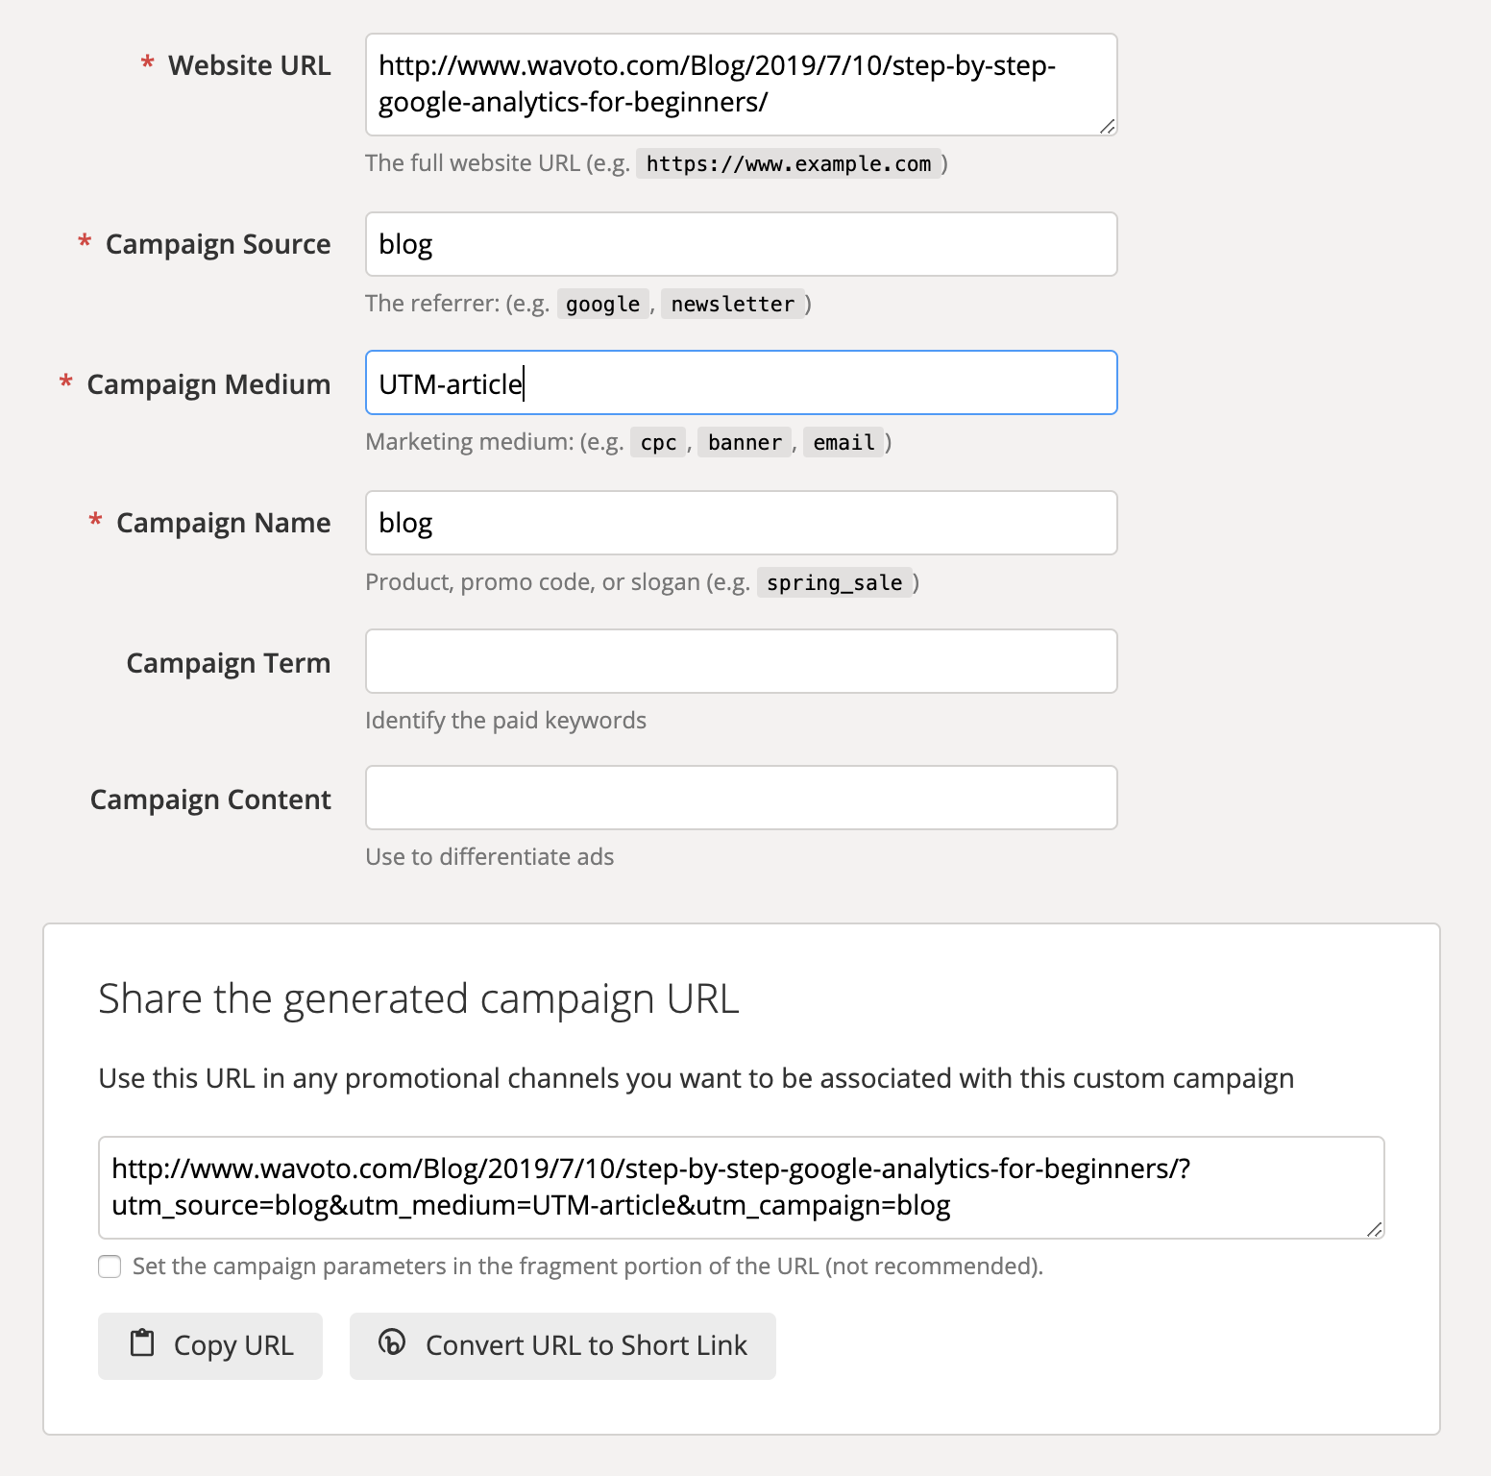Click the Campaign Content label
The image size is (1491, 1476).
coord(210,799)
